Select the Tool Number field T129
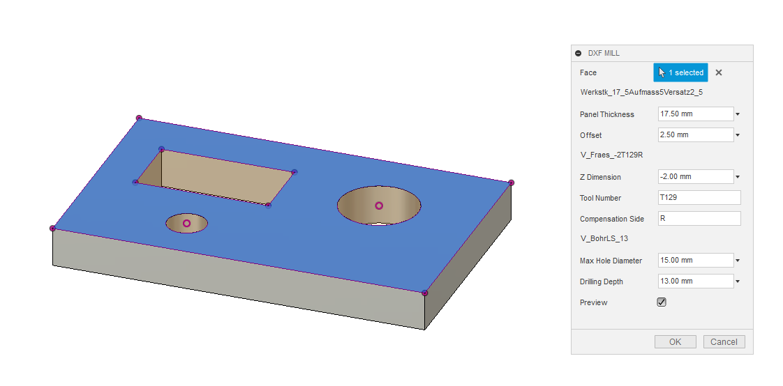The height and width of the screenshot is (386, 783). 699,198
